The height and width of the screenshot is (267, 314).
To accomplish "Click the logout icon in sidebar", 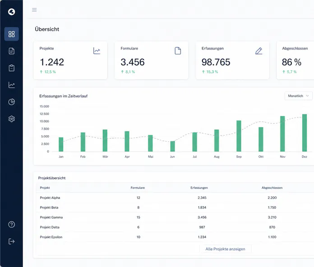I will [11, 241].
